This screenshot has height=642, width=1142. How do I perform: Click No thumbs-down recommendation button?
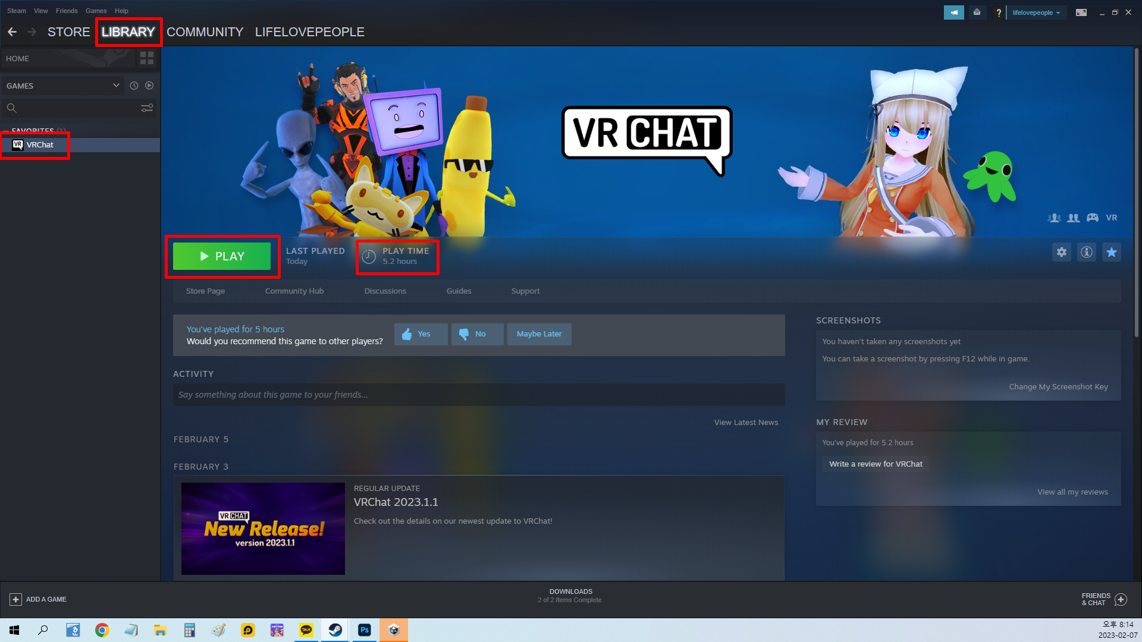(x=478, y=334)
